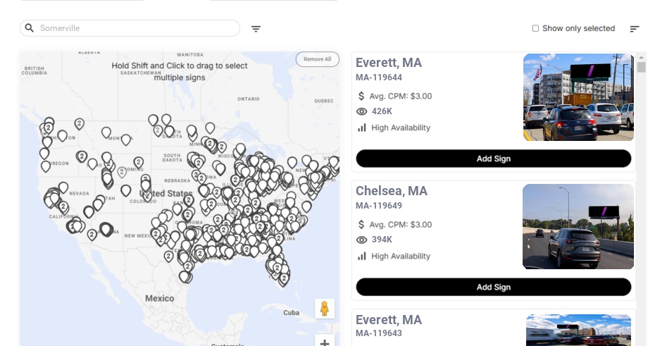
Task: Open the sort icon at top right
Action: click(x=634, y=29)
